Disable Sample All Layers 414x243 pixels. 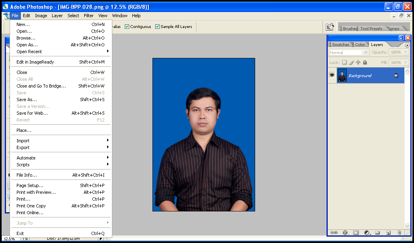point(158,26)
